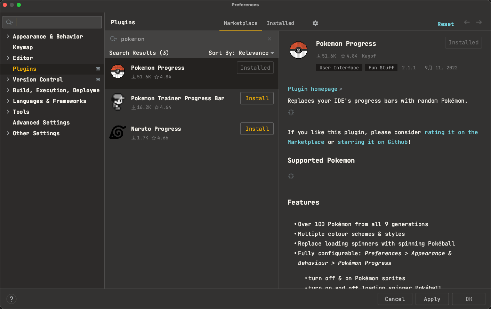
Task: Open 'starring it on Github' link
Action: 373,142
